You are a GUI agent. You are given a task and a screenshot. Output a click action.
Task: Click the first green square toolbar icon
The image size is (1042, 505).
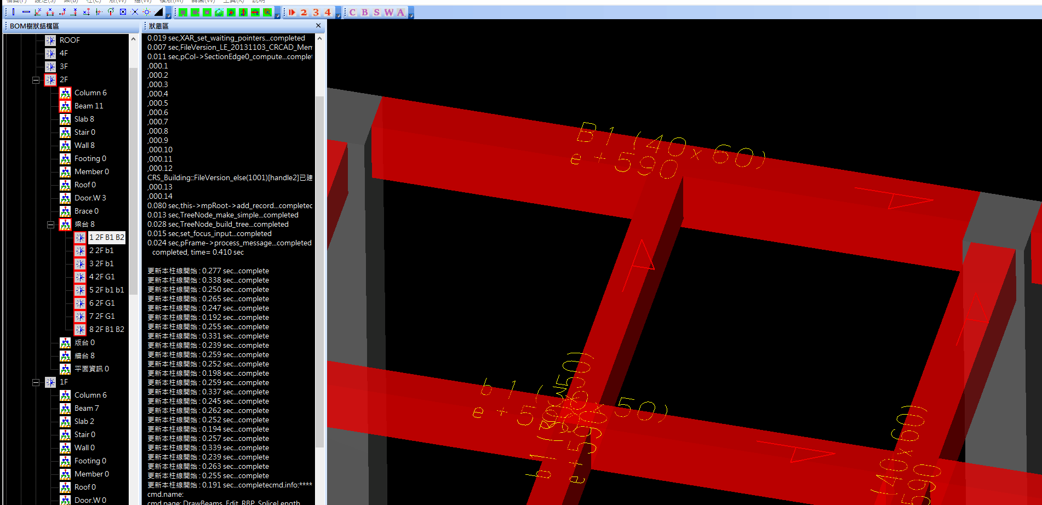pyautogui.click(x=183, y=12)
